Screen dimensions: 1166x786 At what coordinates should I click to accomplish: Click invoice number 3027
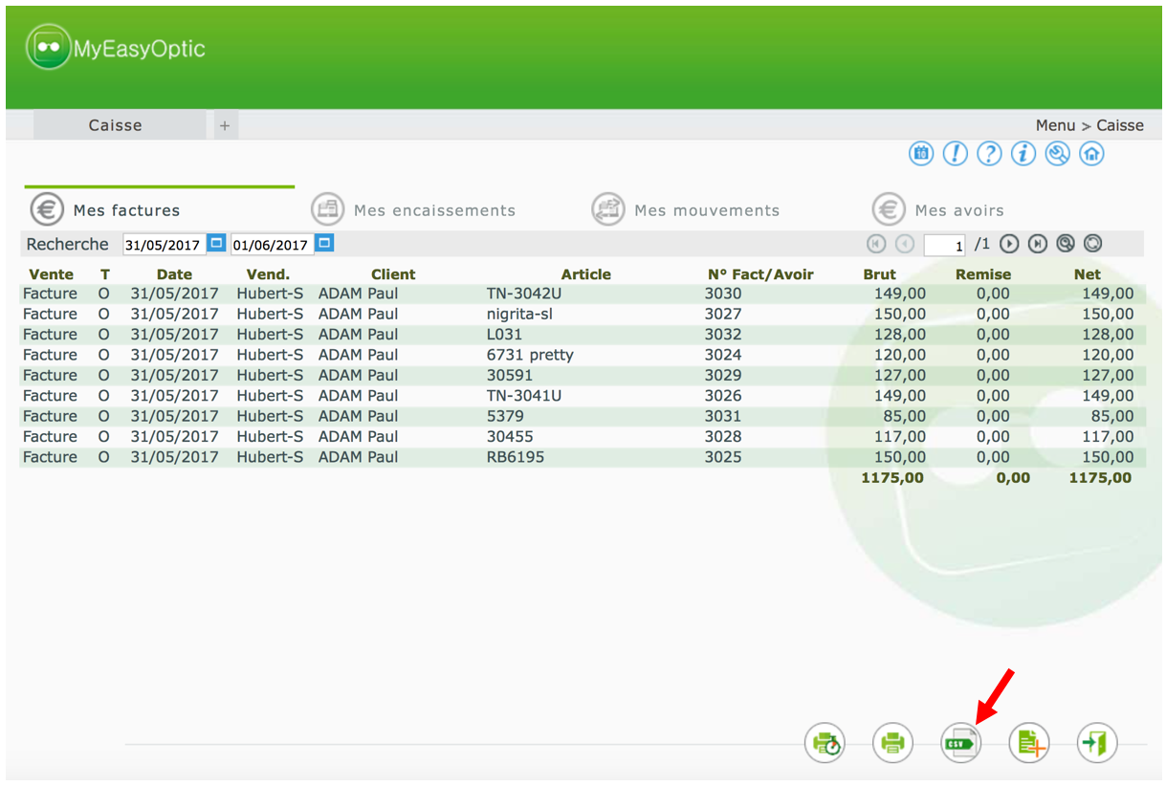pyautogui.click(x=723, y=314)
